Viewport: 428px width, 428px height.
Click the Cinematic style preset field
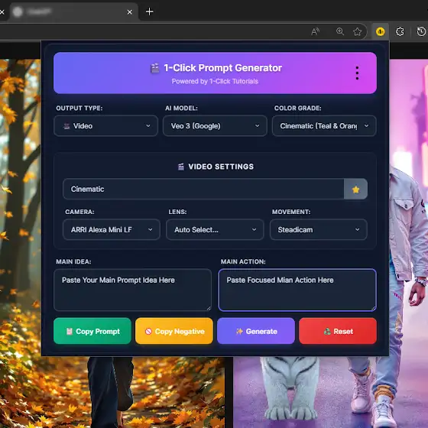(x=203, y=190)
